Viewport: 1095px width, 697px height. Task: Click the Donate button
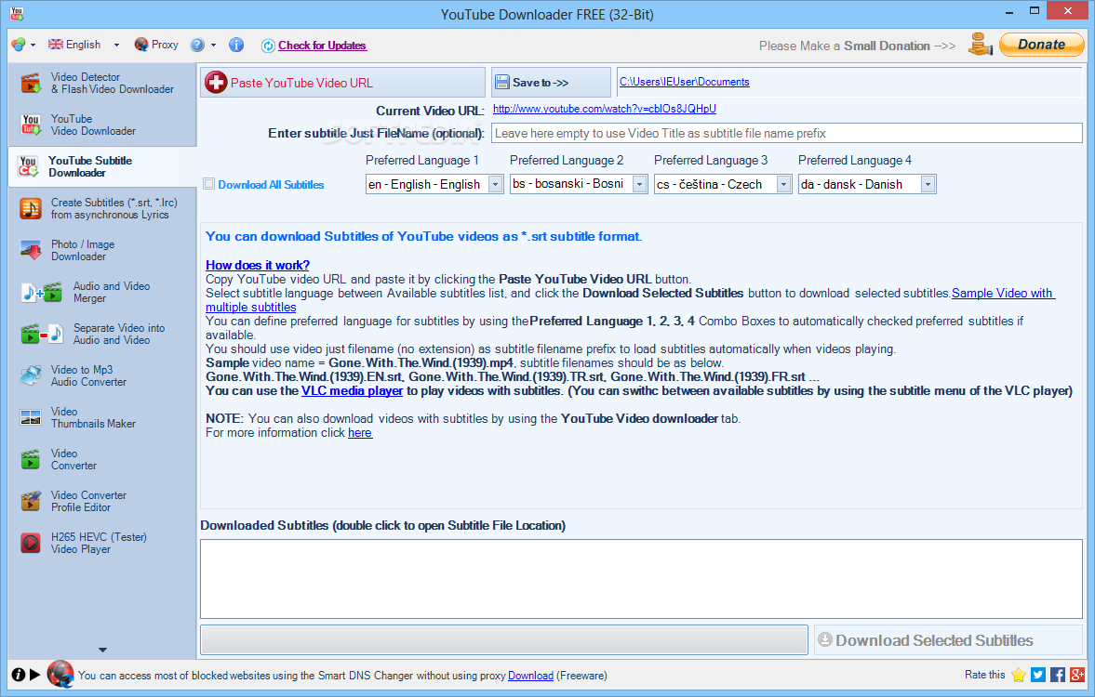(1041, 45)
